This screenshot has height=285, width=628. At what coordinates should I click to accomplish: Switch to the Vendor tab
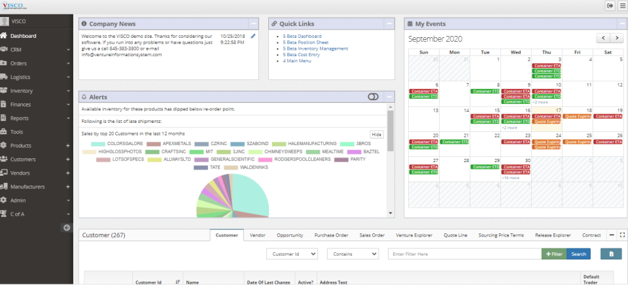click(x=258, y=235)
